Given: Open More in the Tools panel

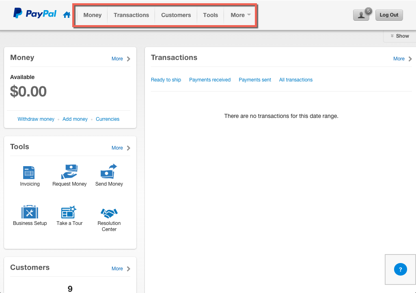Looking at the screenshot, I should click(x=121, y=148).
